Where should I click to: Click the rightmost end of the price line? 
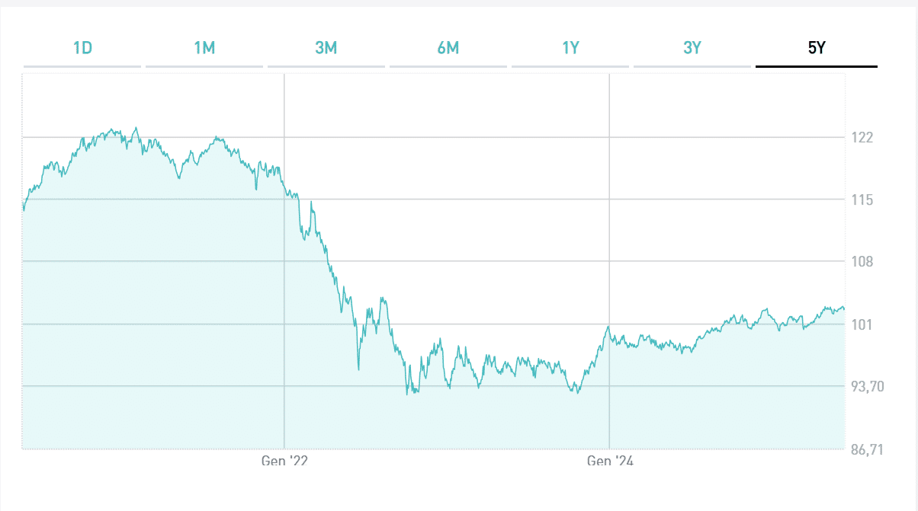pos(844,308)
